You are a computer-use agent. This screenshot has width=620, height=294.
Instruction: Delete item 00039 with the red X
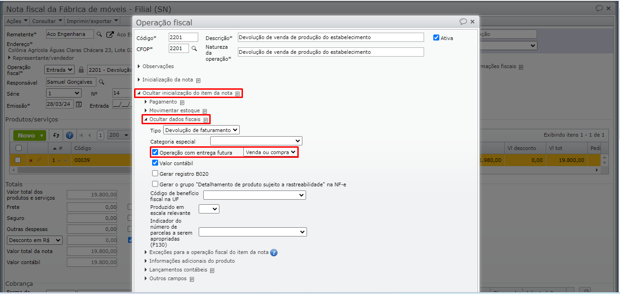[31, 160]
